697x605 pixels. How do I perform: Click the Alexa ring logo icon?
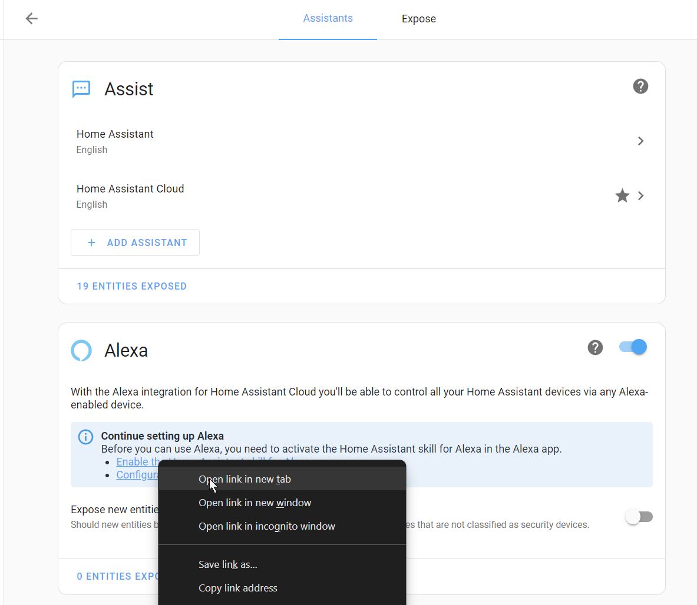point(81,350)
